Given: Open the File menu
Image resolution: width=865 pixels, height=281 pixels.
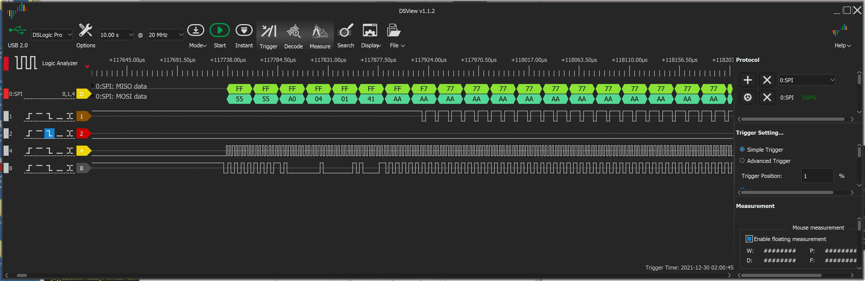Looking at the screenshot, I should [x=396, y=36].
